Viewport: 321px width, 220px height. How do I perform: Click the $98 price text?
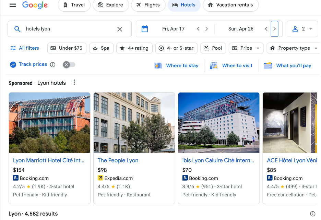pyautogui.click(x=102, y=170)
